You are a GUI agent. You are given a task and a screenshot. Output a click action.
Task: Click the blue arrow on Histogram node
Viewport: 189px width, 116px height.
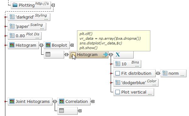coord(106,54)
